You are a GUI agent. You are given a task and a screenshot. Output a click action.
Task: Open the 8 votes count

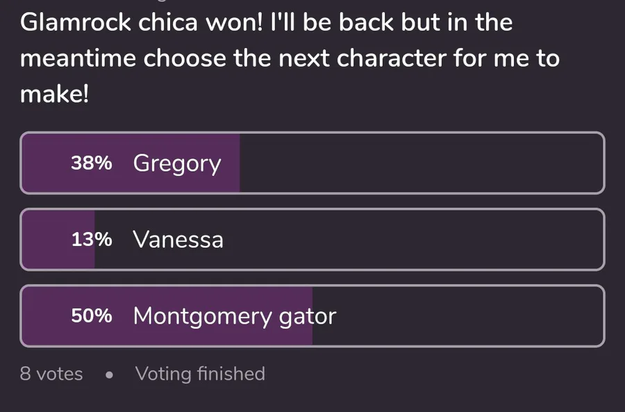pyautogui.click(x=51, y=374)
